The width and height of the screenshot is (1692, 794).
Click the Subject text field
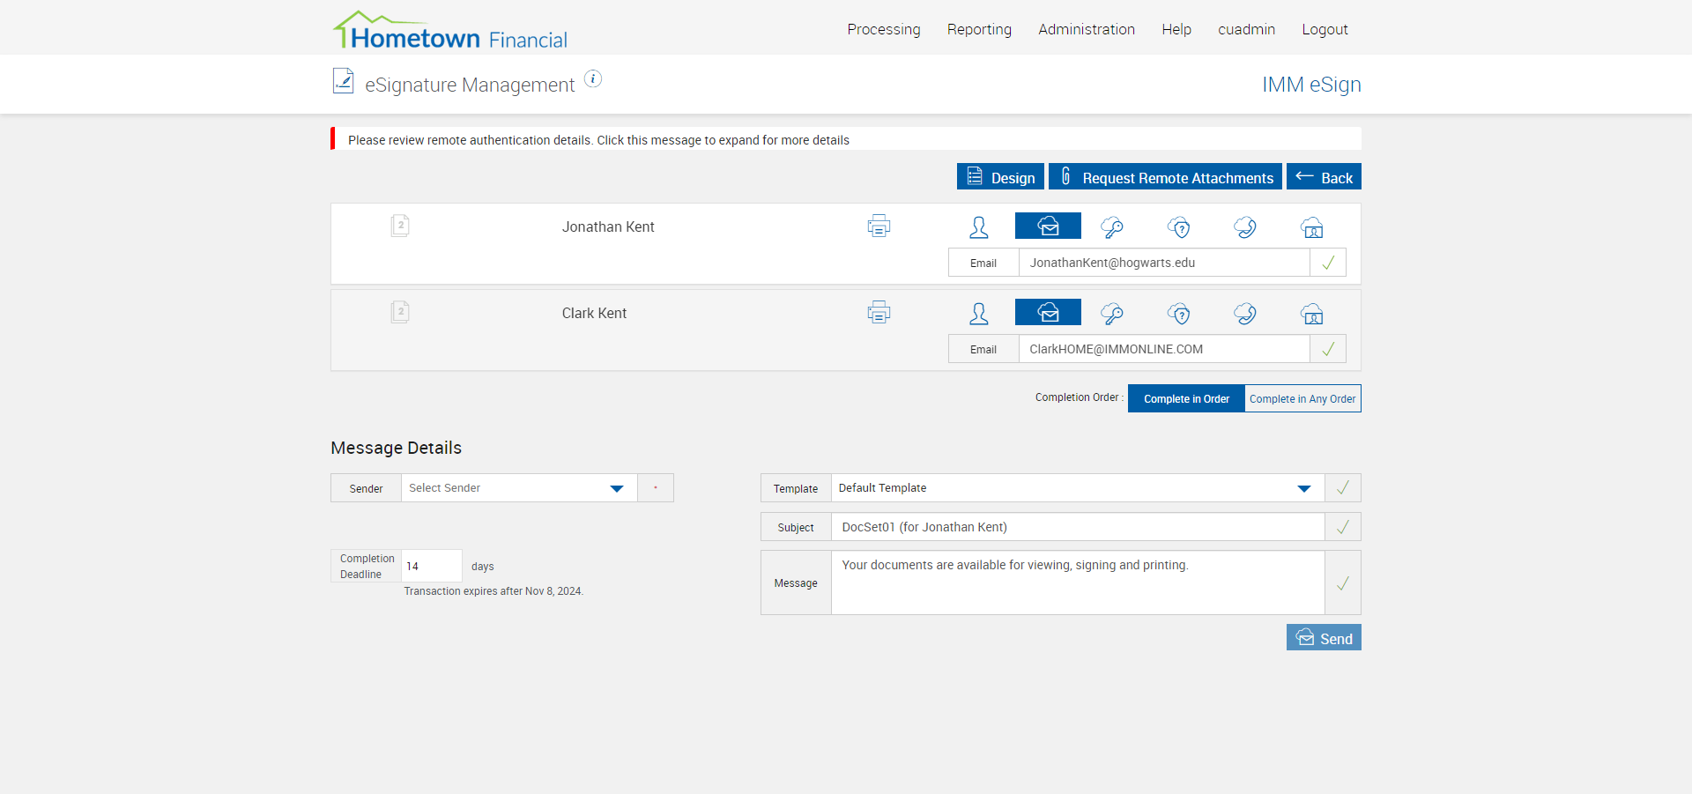(1077, 527)
